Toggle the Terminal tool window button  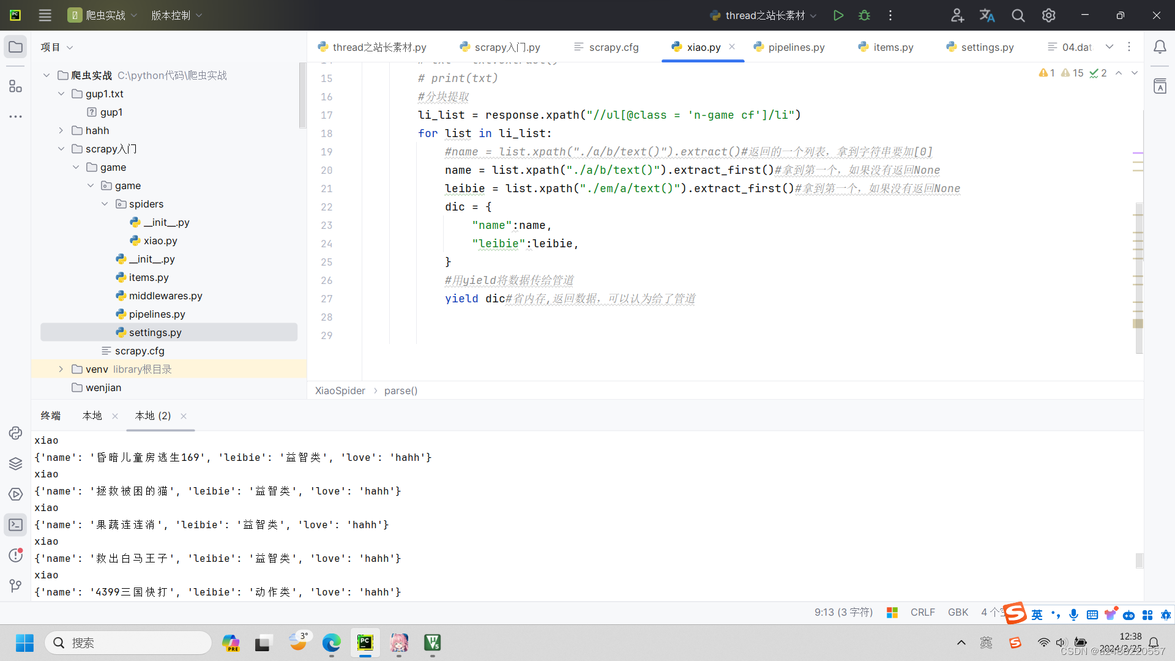click(15, 525)
